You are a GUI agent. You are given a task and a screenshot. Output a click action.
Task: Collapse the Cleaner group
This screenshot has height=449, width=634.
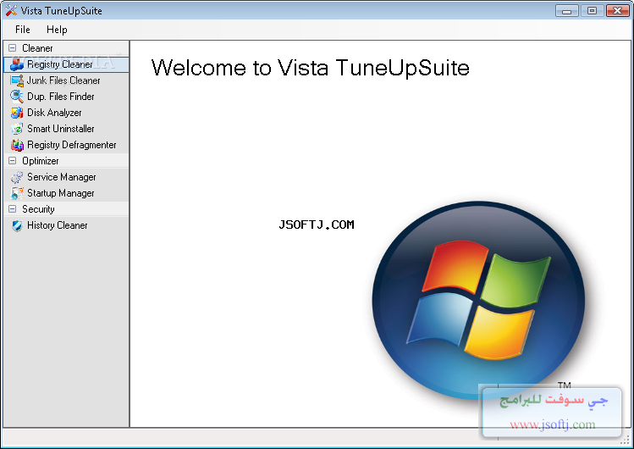[x=13, y=48]
